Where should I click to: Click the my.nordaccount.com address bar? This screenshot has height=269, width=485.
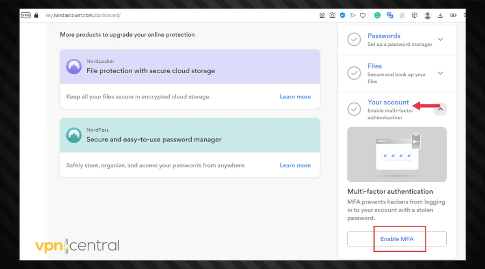(x=83, y=16)
